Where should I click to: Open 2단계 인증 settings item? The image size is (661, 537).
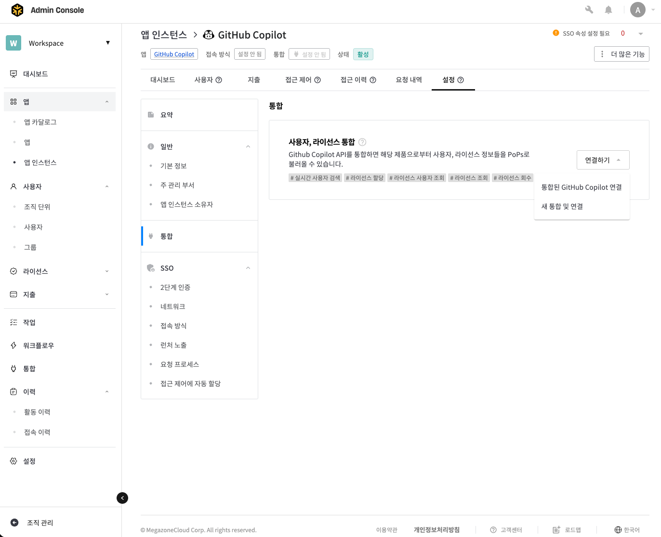coord(175,288)
